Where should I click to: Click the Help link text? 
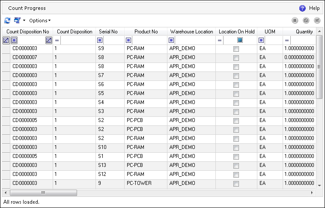pos(314,8)
